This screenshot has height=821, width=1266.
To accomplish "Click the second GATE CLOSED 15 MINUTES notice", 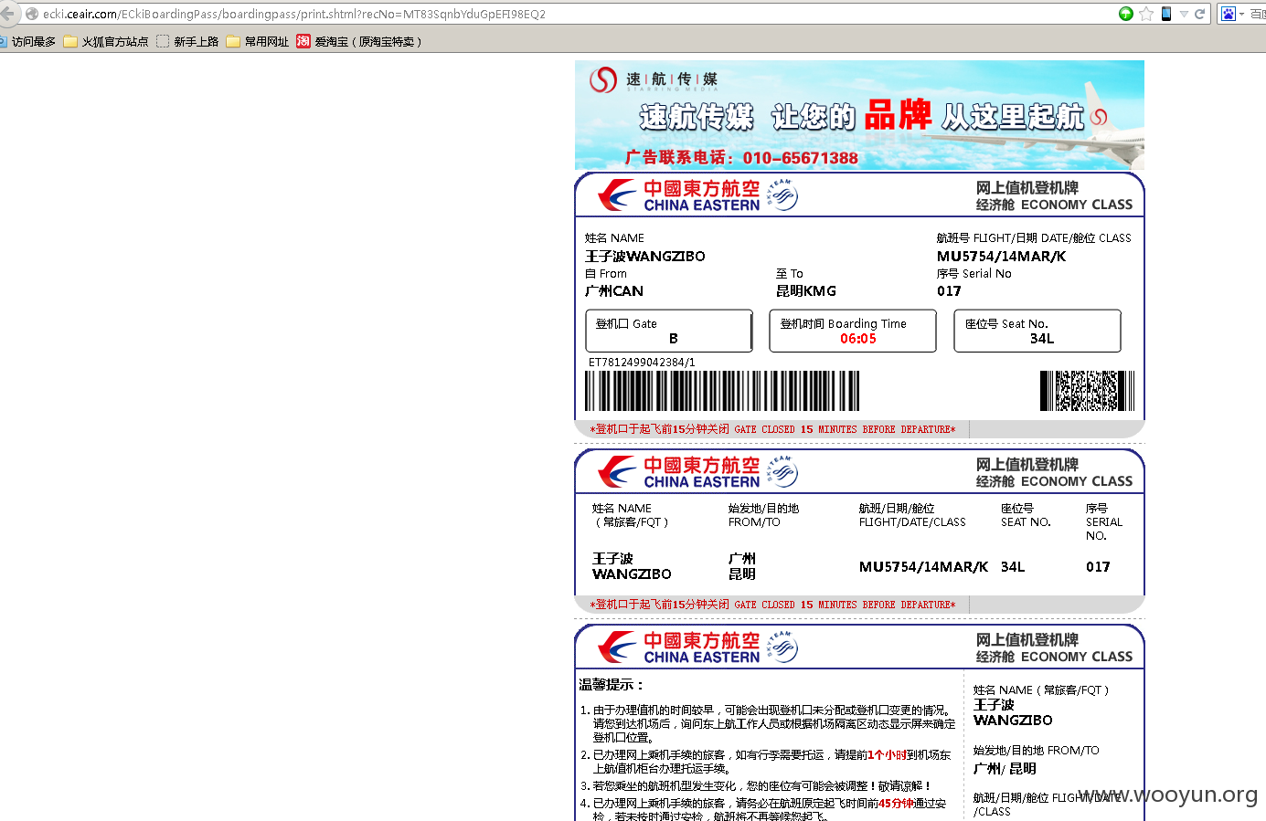I will click(772, 605).
